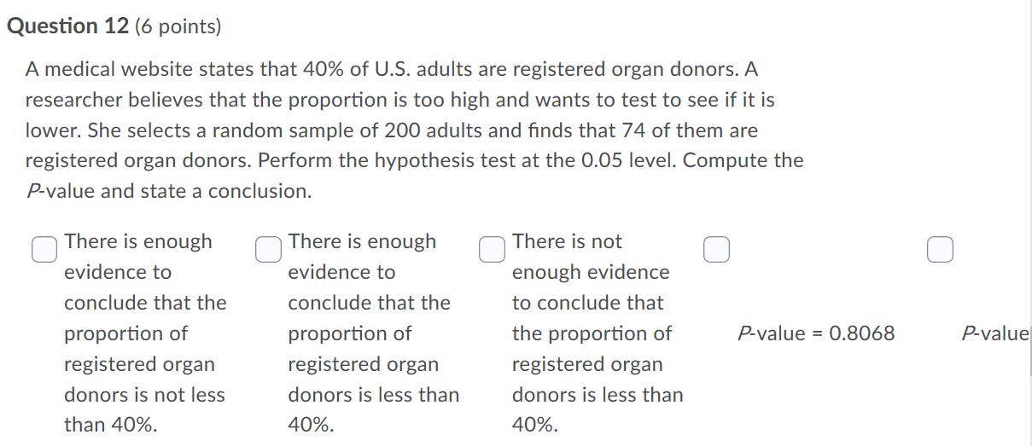Select the 'There is not enough evidence' checkbox
Image resolution: width=1032 pixels, height=446 pixels.
coord(493,249)
